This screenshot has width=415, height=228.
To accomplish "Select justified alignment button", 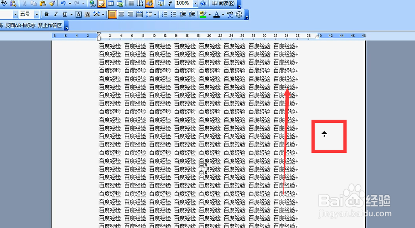I will (113, 14).
